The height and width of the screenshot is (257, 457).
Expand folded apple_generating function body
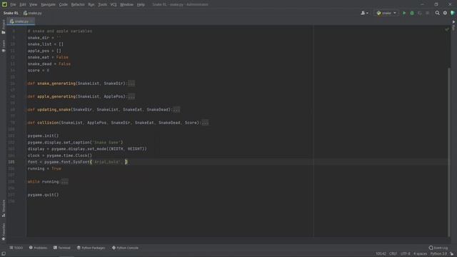tap(131, 96)
